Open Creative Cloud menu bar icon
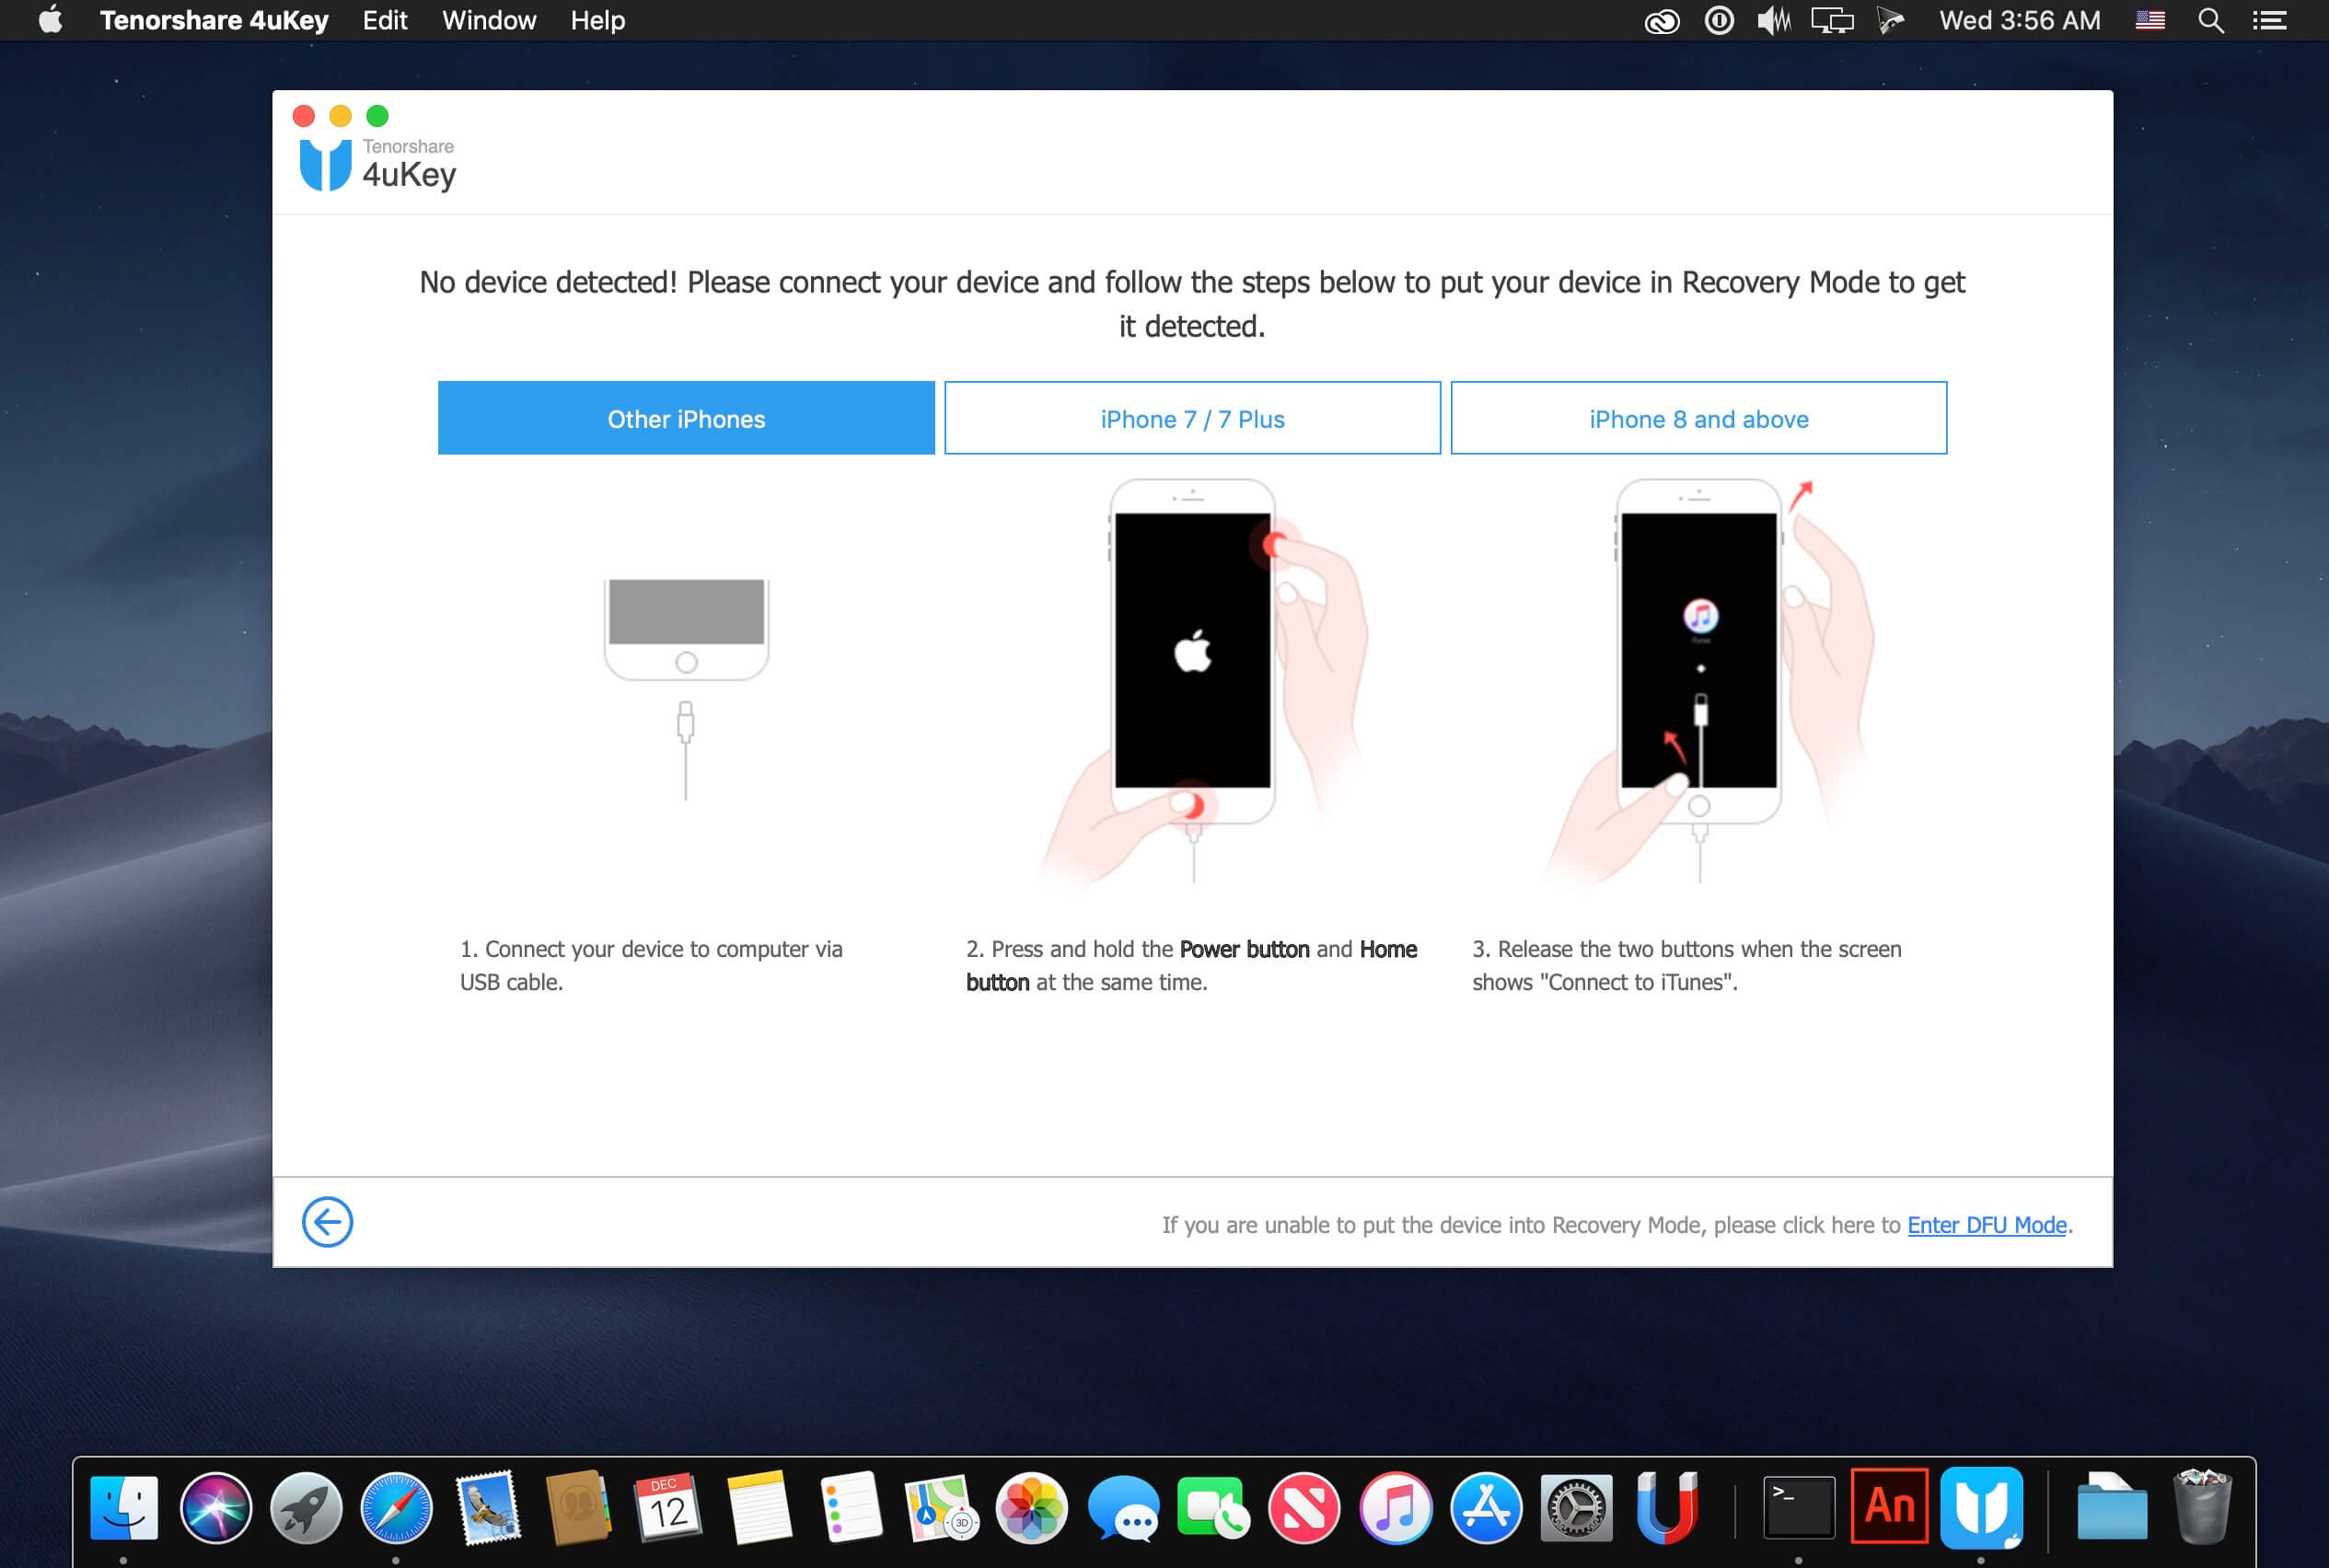The width and height of the screenshot is (2329, 1568). click(x=1661, y=20)
